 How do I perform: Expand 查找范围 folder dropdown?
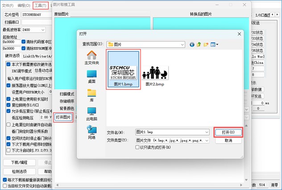click(x=182, y=45)
